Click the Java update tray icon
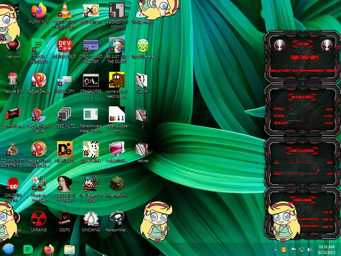Viewport: 341px width, 256px height. (284, 250)
